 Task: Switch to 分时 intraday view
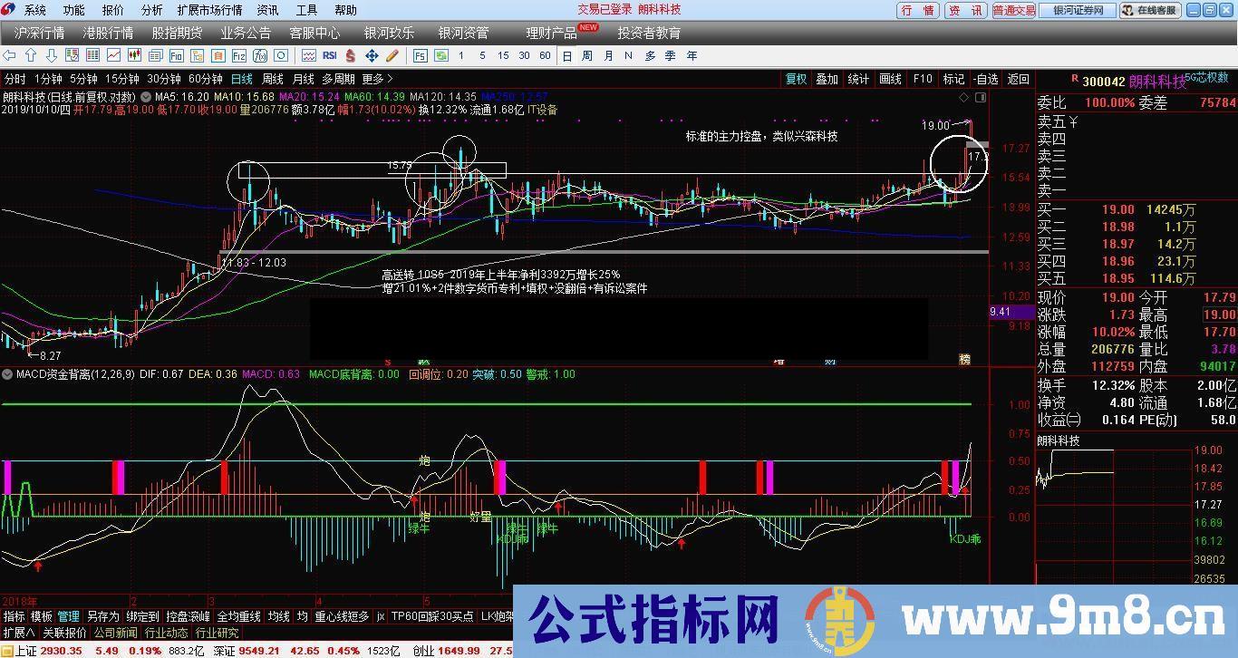coord(15,79)
